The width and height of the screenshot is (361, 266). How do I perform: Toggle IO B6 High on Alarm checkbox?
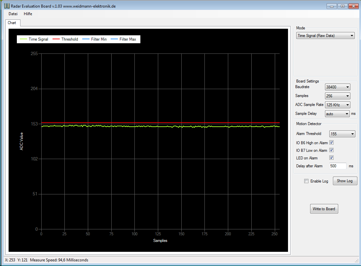[332, 143]
